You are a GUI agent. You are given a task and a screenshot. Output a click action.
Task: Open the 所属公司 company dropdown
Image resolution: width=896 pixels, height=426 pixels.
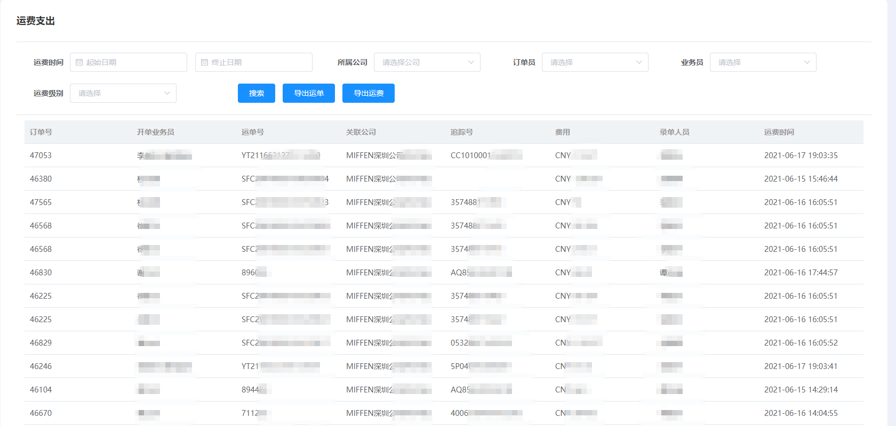(x=427, y=62)
